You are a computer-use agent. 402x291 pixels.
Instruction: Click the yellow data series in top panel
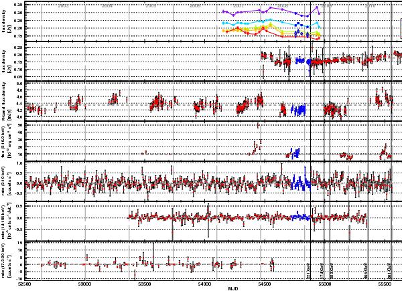(268, 29)
